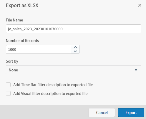Screen dimensions: 146x119
Task: Click the Number of Records input field
Action: pos(39,49)
